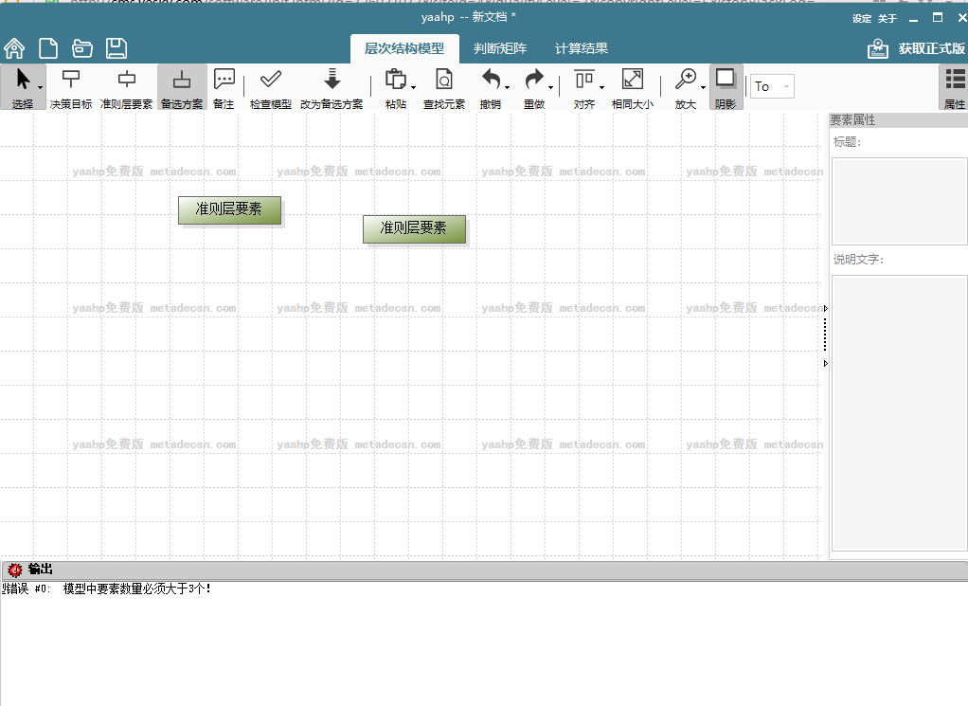
Task: Open dropdown arrow beside 对齐
Action: tap(601, 88)
